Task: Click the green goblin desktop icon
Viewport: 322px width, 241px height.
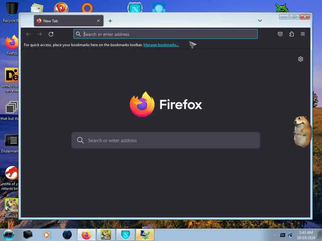Action: coord(282,8)
